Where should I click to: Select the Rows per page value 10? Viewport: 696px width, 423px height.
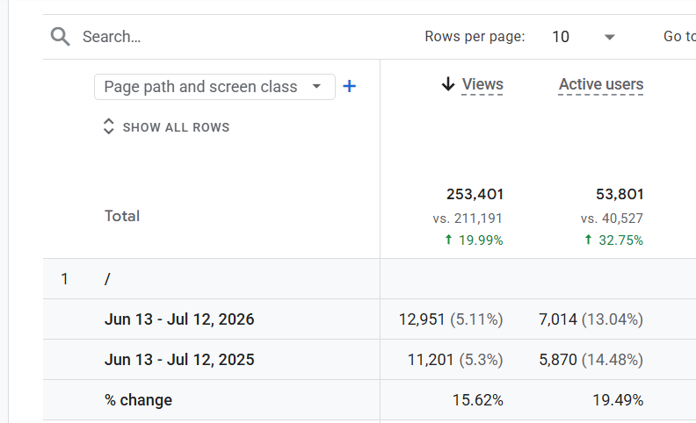[561, 37]
